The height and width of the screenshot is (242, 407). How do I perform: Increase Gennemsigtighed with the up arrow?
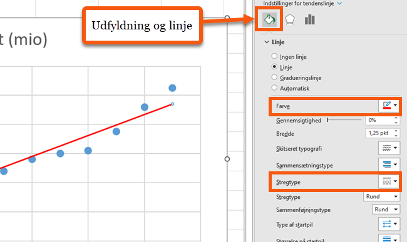396,118
